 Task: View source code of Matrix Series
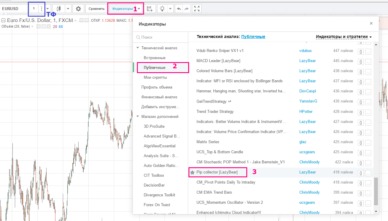pyautogui.click(x=361, y=142)
